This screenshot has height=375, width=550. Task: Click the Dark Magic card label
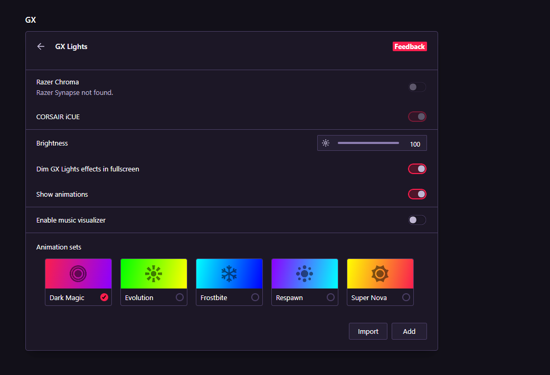tap(67, 298)
